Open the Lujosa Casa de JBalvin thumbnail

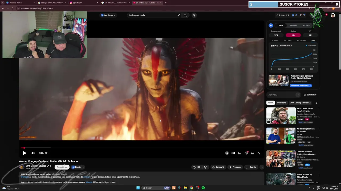click(x=281, y=136)
